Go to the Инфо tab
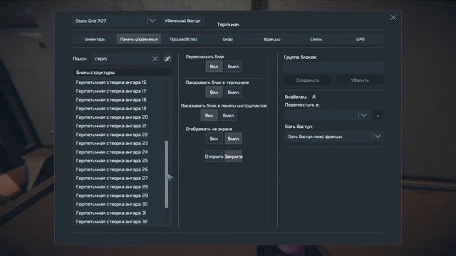The image size is (456, 256). (228, 39)
